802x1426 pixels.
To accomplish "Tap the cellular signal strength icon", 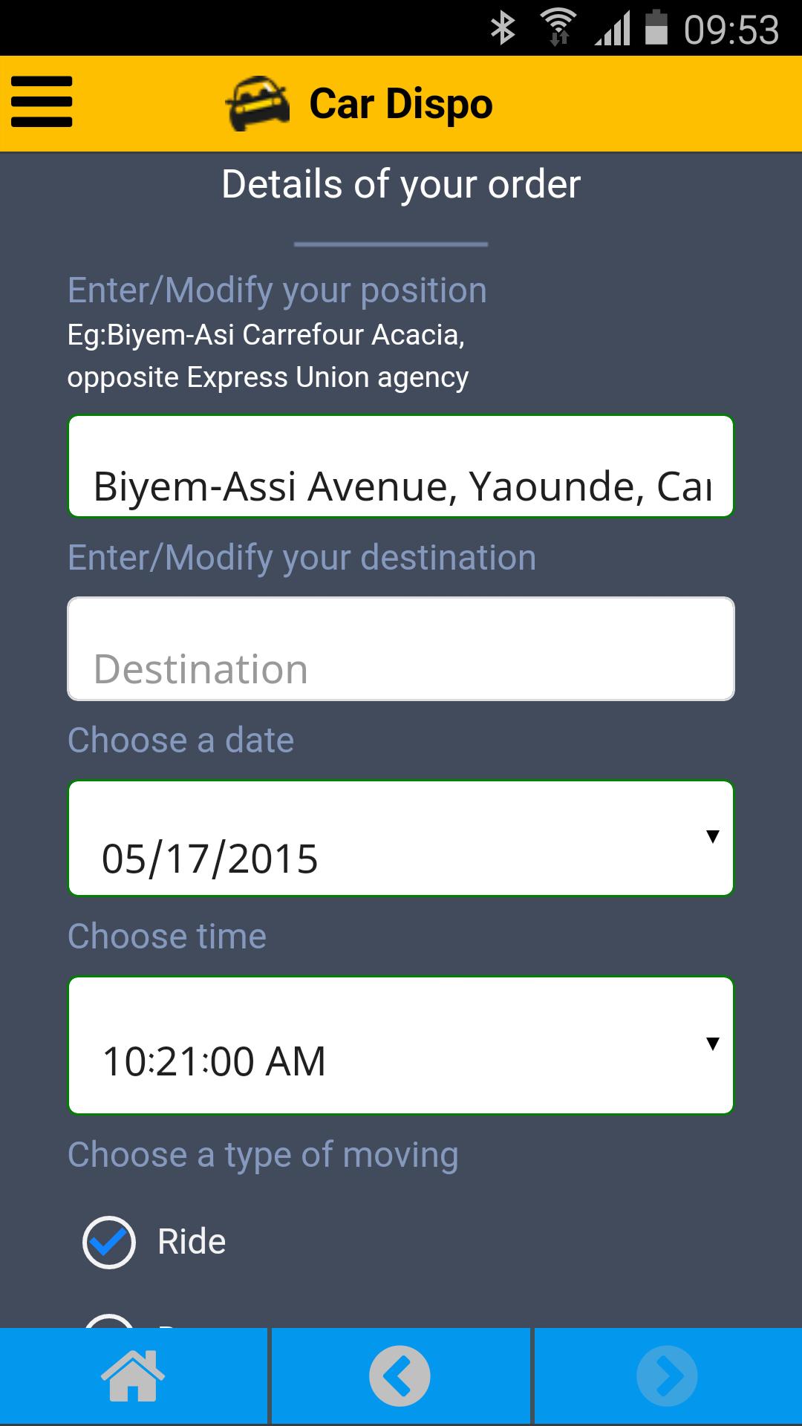I will click(612, 29).
